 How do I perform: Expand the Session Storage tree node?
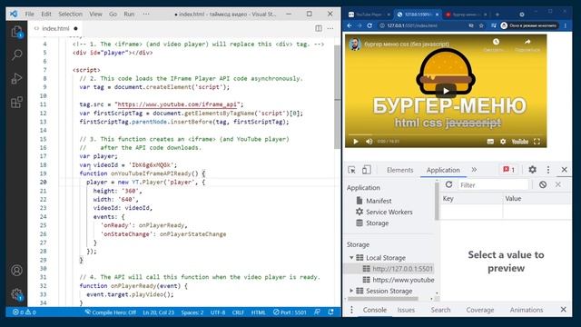(x=351, y=291)
